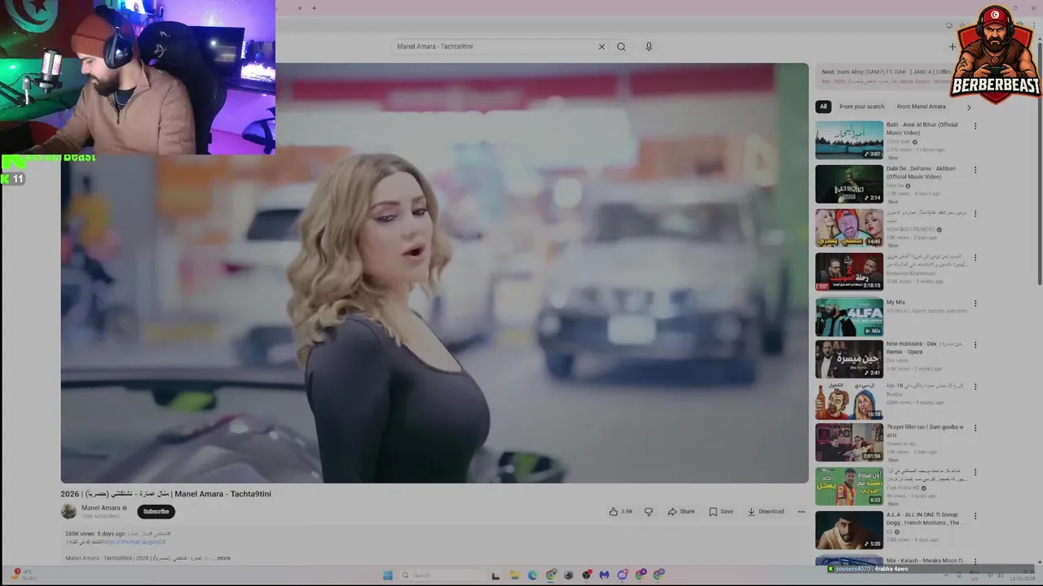Click Balti - Amir Al Bihar title text
The height and width of the screenshot is (586, 1043).
(922, 129)
